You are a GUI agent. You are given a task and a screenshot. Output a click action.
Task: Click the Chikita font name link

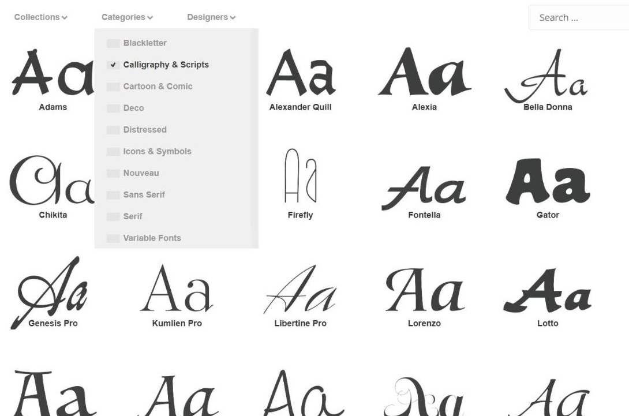[x=53, y=215]
